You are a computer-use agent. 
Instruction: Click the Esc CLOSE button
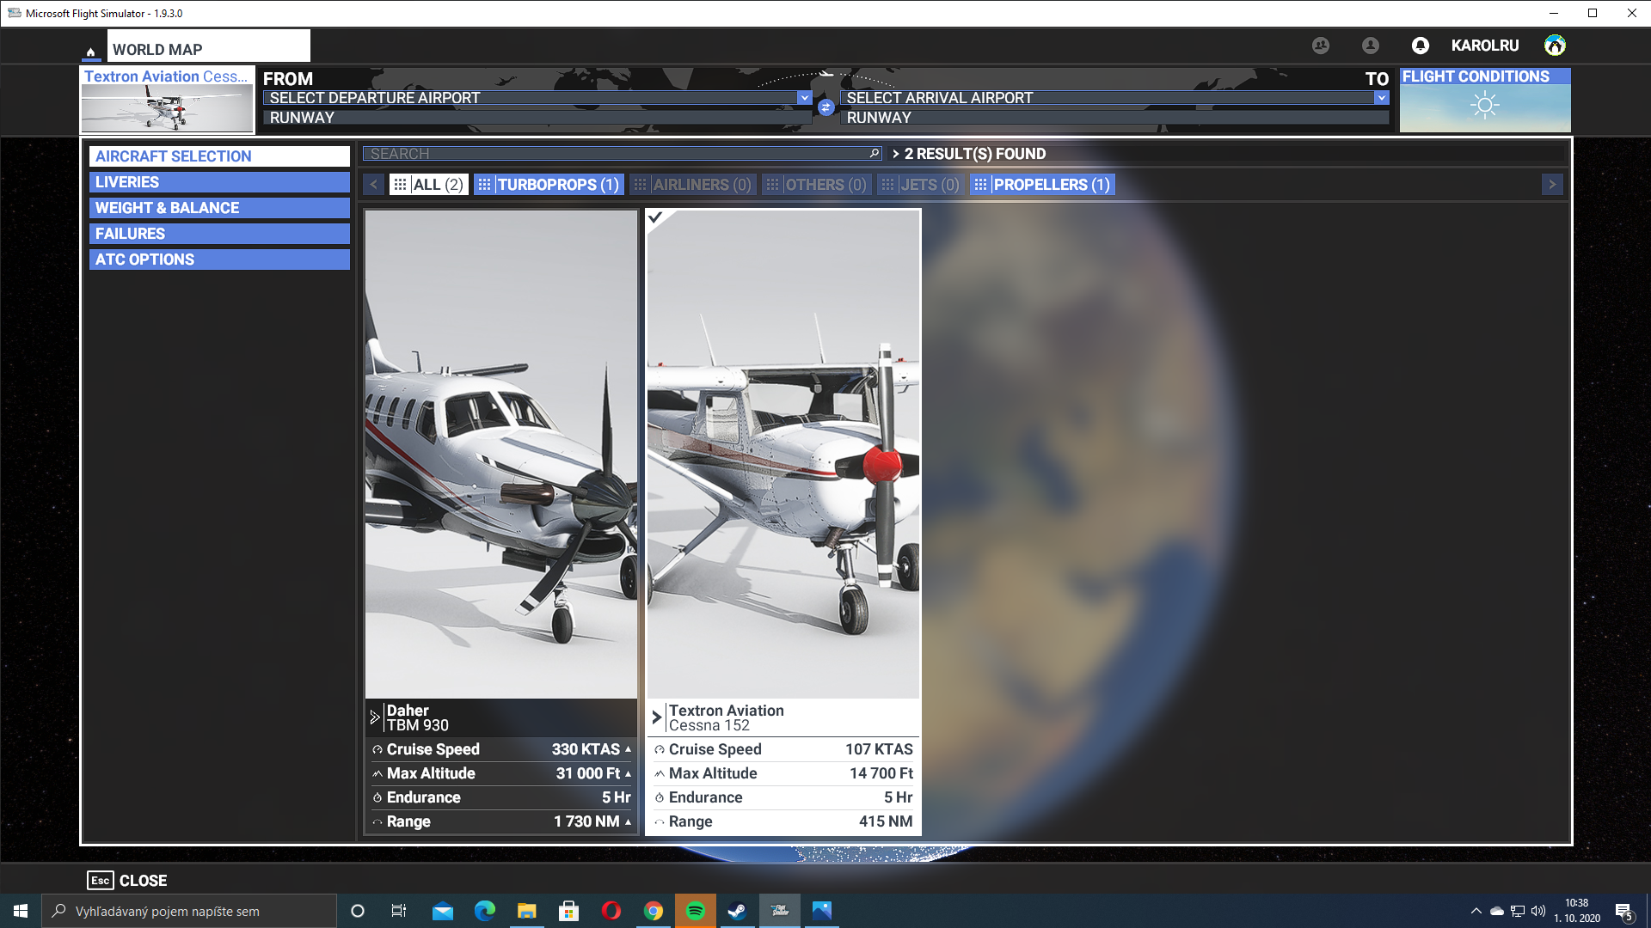pos(127,881)
